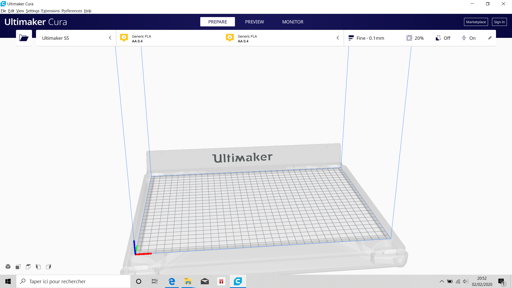Click the Sign in button

coord(499,22)
